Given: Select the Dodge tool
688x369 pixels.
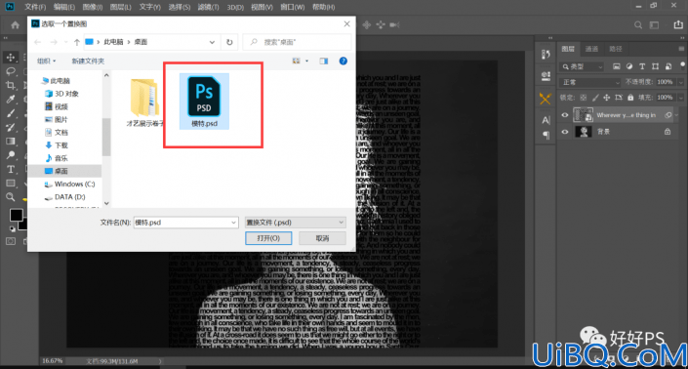Looking at the screenshot, I should tap(11, 155).
